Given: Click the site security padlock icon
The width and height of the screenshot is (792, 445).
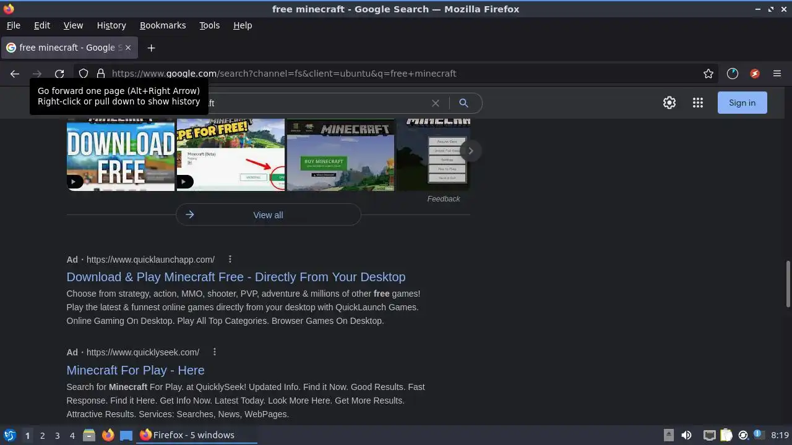Looking at the screenshot, I should pos(101,74).
